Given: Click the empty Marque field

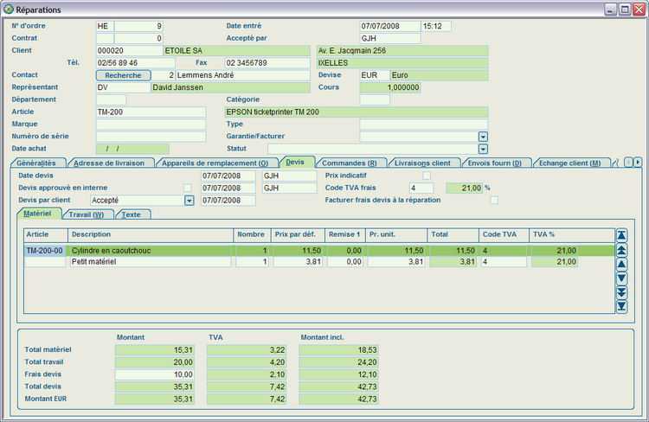Looking at the screenshot, I should (151, 125).
